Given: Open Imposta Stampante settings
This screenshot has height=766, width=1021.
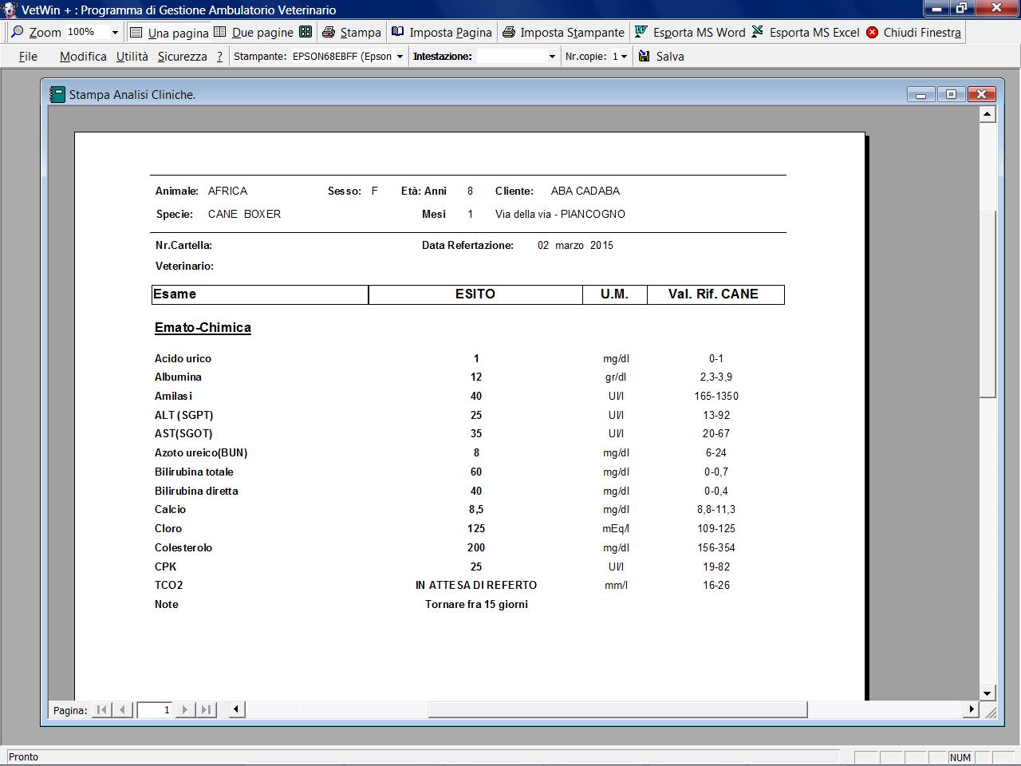Looking at the screenshot, I should (x=563, y=32).
